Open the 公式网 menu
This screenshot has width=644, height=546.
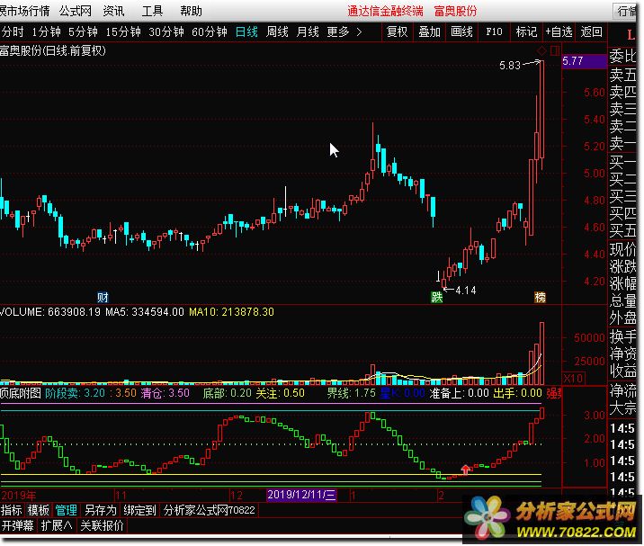coord(76,11)
